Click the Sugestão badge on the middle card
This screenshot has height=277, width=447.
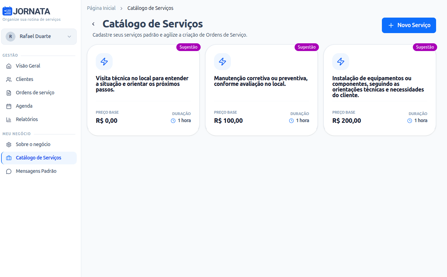click(x=307, y=47)
